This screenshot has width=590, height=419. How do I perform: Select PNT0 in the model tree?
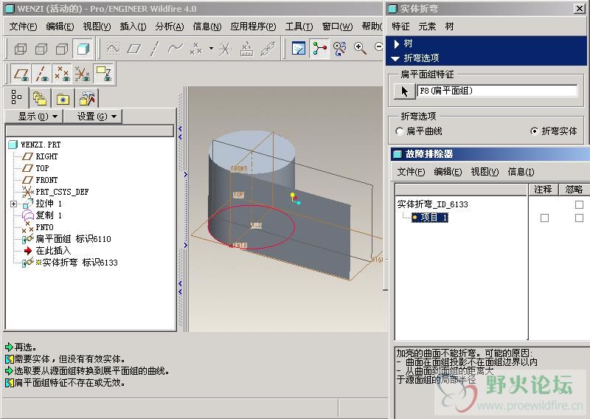44,227
